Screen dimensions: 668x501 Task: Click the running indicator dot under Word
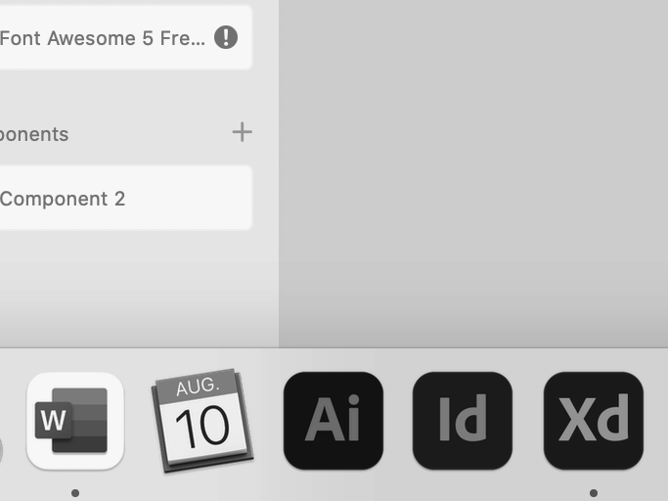click(75, 493)
